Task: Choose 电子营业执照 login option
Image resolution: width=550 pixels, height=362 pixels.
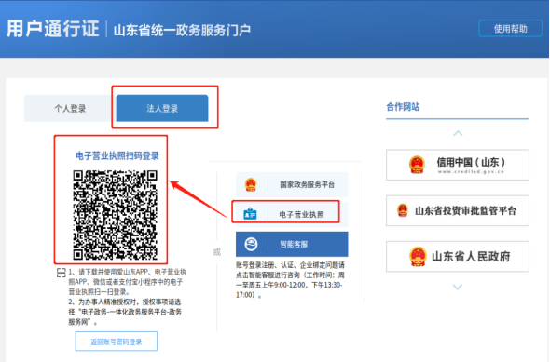Action: click(x=292, y=214)
